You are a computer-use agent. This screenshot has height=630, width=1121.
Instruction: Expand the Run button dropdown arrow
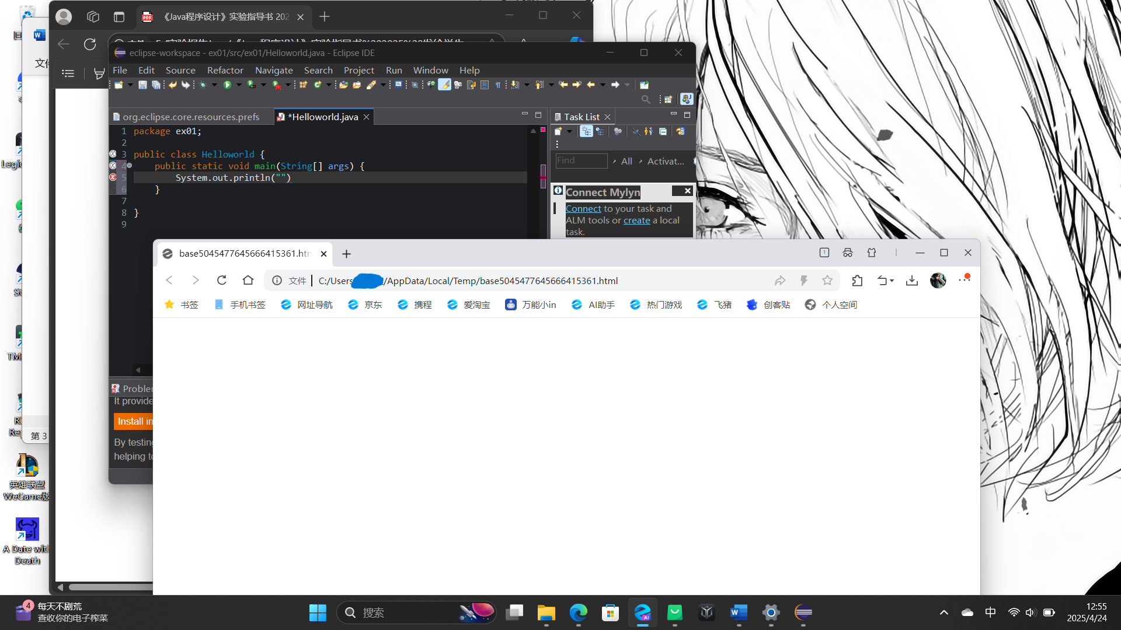(x=239, y=85)
